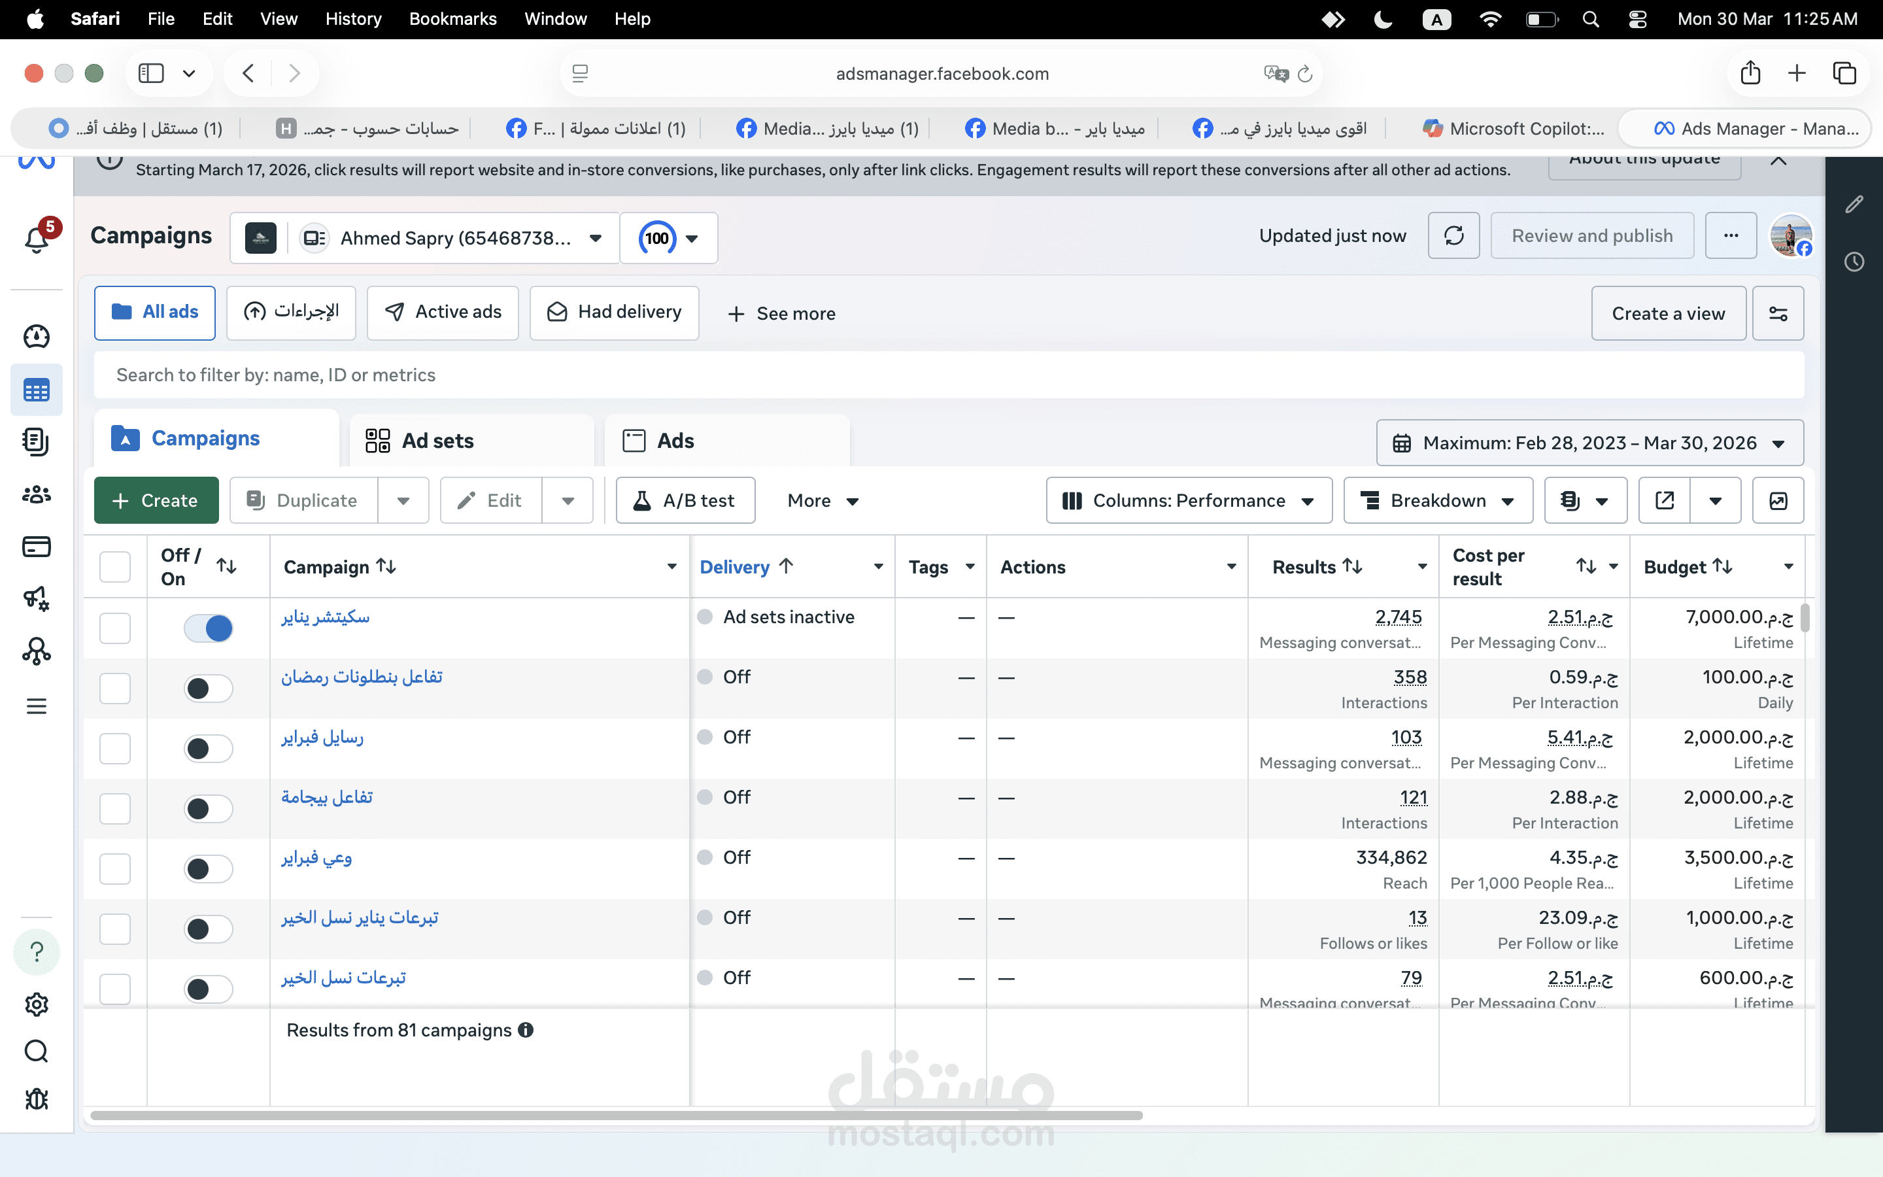Click the campaign search filter field
This screenshot has height=1177, width=1883.
(x=949, y=375)
